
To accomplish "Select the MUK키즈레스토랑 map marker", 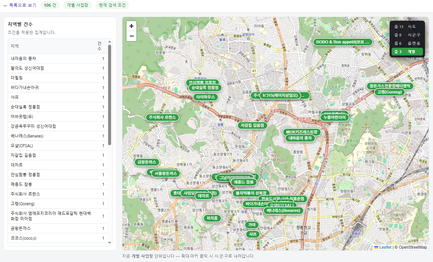I will pyautogui.click(x=302, y=132).
